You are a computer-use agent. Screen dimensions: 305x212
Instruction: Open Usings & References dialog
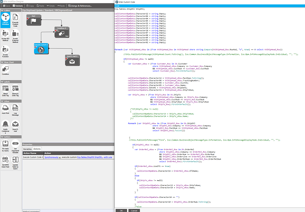[80, 6]
